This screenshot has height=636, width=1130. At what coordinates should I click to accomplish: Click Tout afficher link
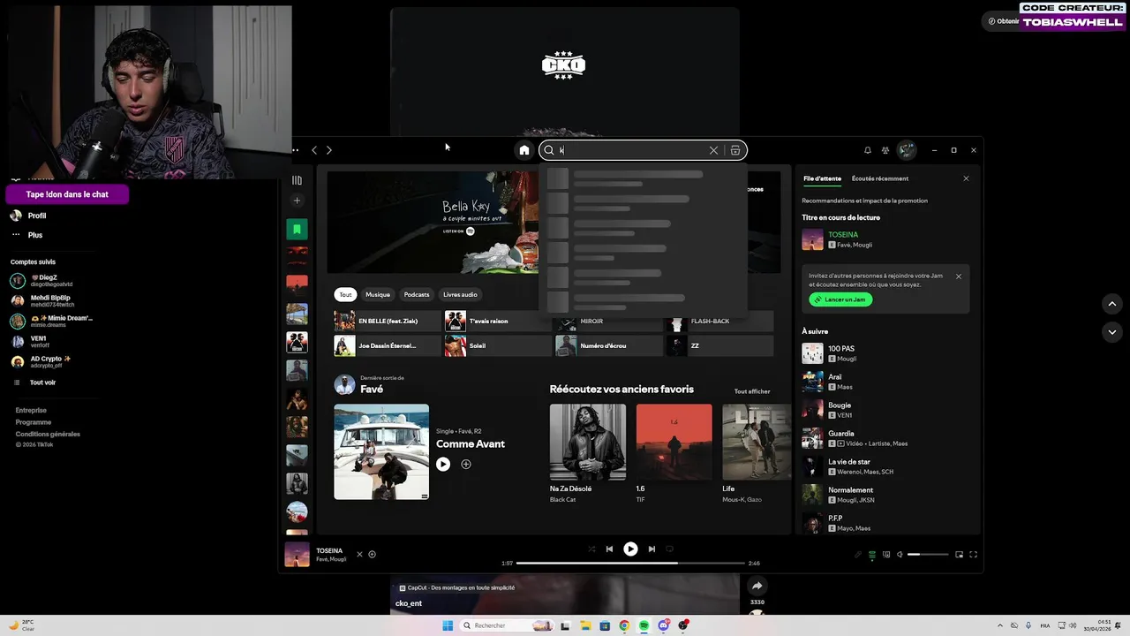752,391
